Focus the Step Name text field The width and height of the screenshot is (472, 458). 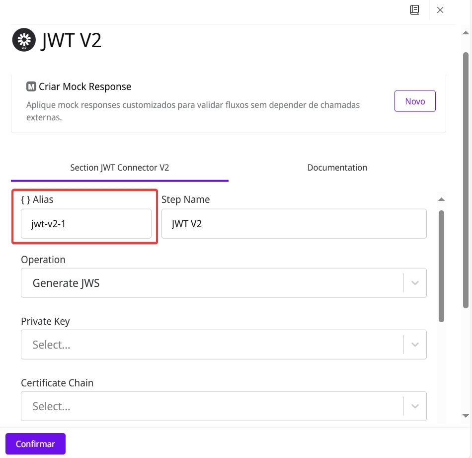point(294,224)
